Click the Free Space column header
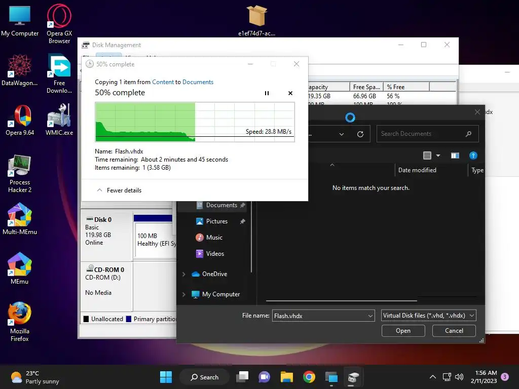The width and height of the screenshot is (519, 389). [366, 87]
